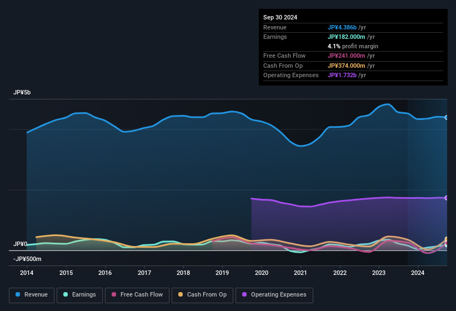Toggle the Revenue legend button
This screenshot has width=456, height=311.
32,295
